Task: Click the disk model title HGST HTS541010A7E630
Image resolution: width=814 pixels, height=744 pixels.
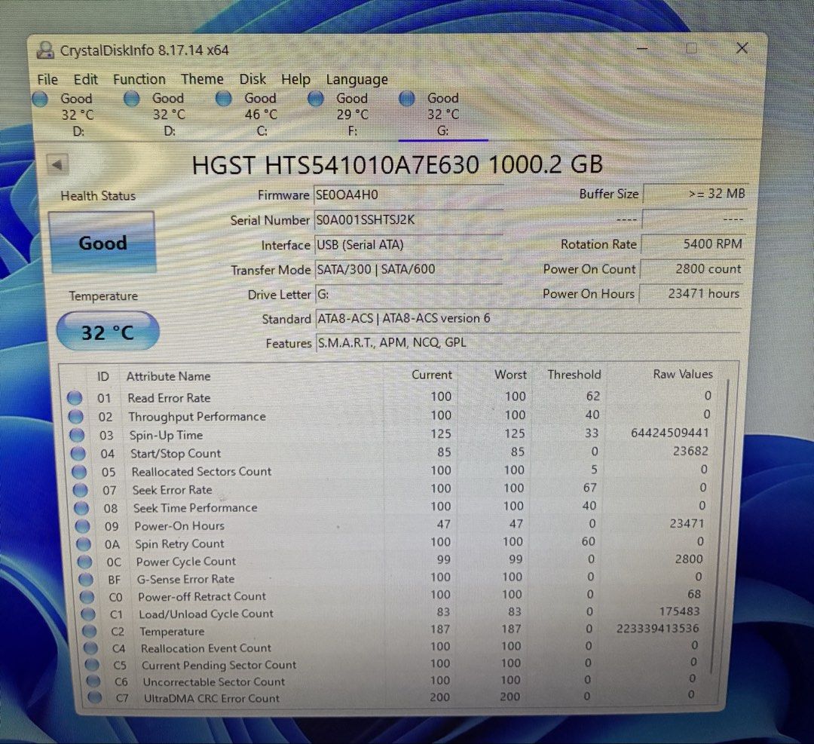Action: pyautogui.click(x=335, y=165)
